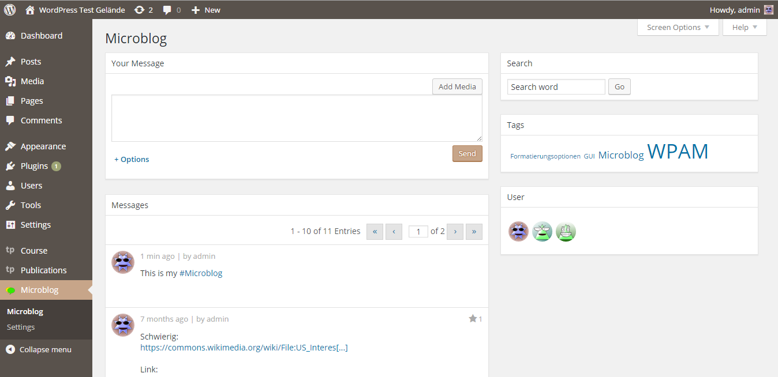Viewport: 778px width, 377px height.
Task: Click the Media icon in the sidebar
Action: pyautogui.click(x=10, y=81)
